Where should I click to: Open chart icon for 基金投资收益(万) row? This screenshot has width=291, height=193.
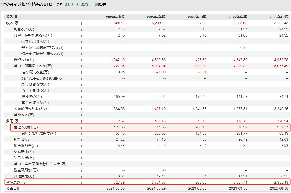(x=82, y=84)
